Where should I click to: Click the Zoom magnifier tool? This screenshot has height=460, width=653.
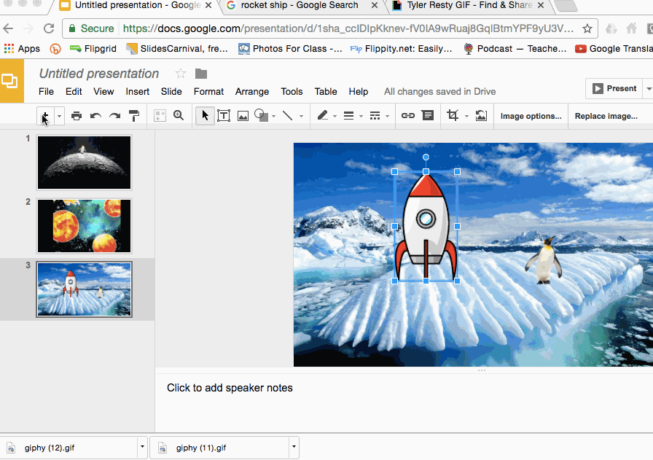[x=179, y=116]
